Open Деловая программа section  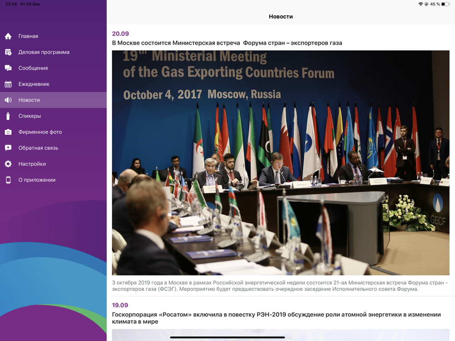point(53,52)
